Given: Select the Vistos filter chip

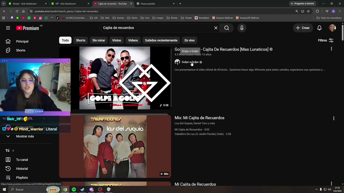Looking at the screenshot, I should 117,40.
